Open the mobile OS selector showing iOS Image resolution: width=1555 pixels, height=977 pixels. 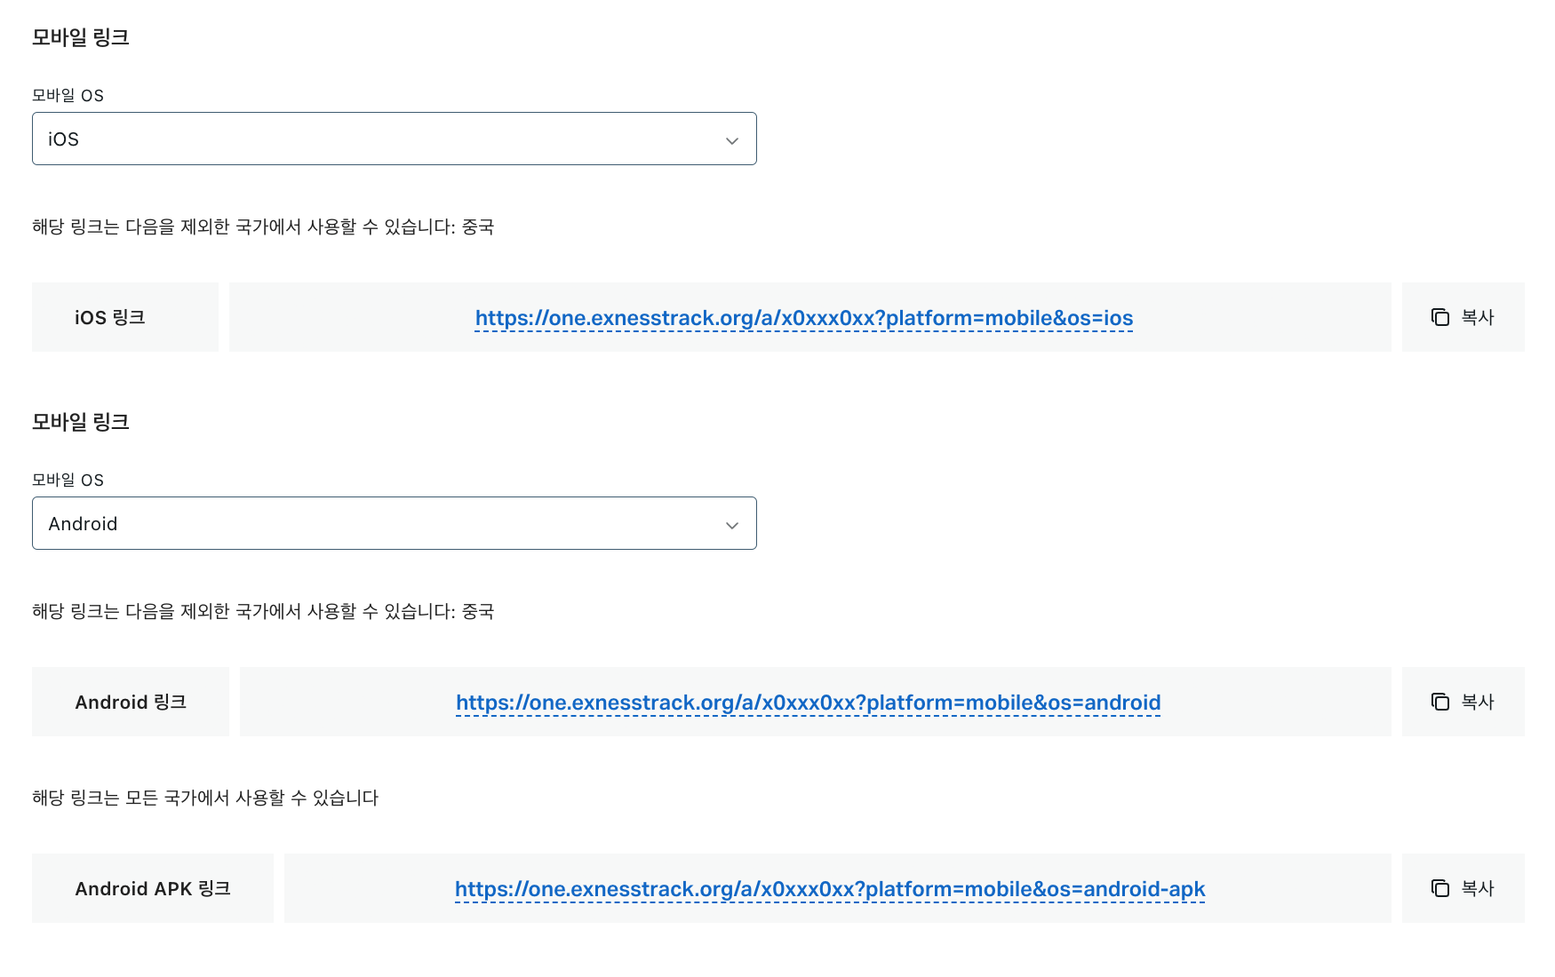click(x=394, y=139)
